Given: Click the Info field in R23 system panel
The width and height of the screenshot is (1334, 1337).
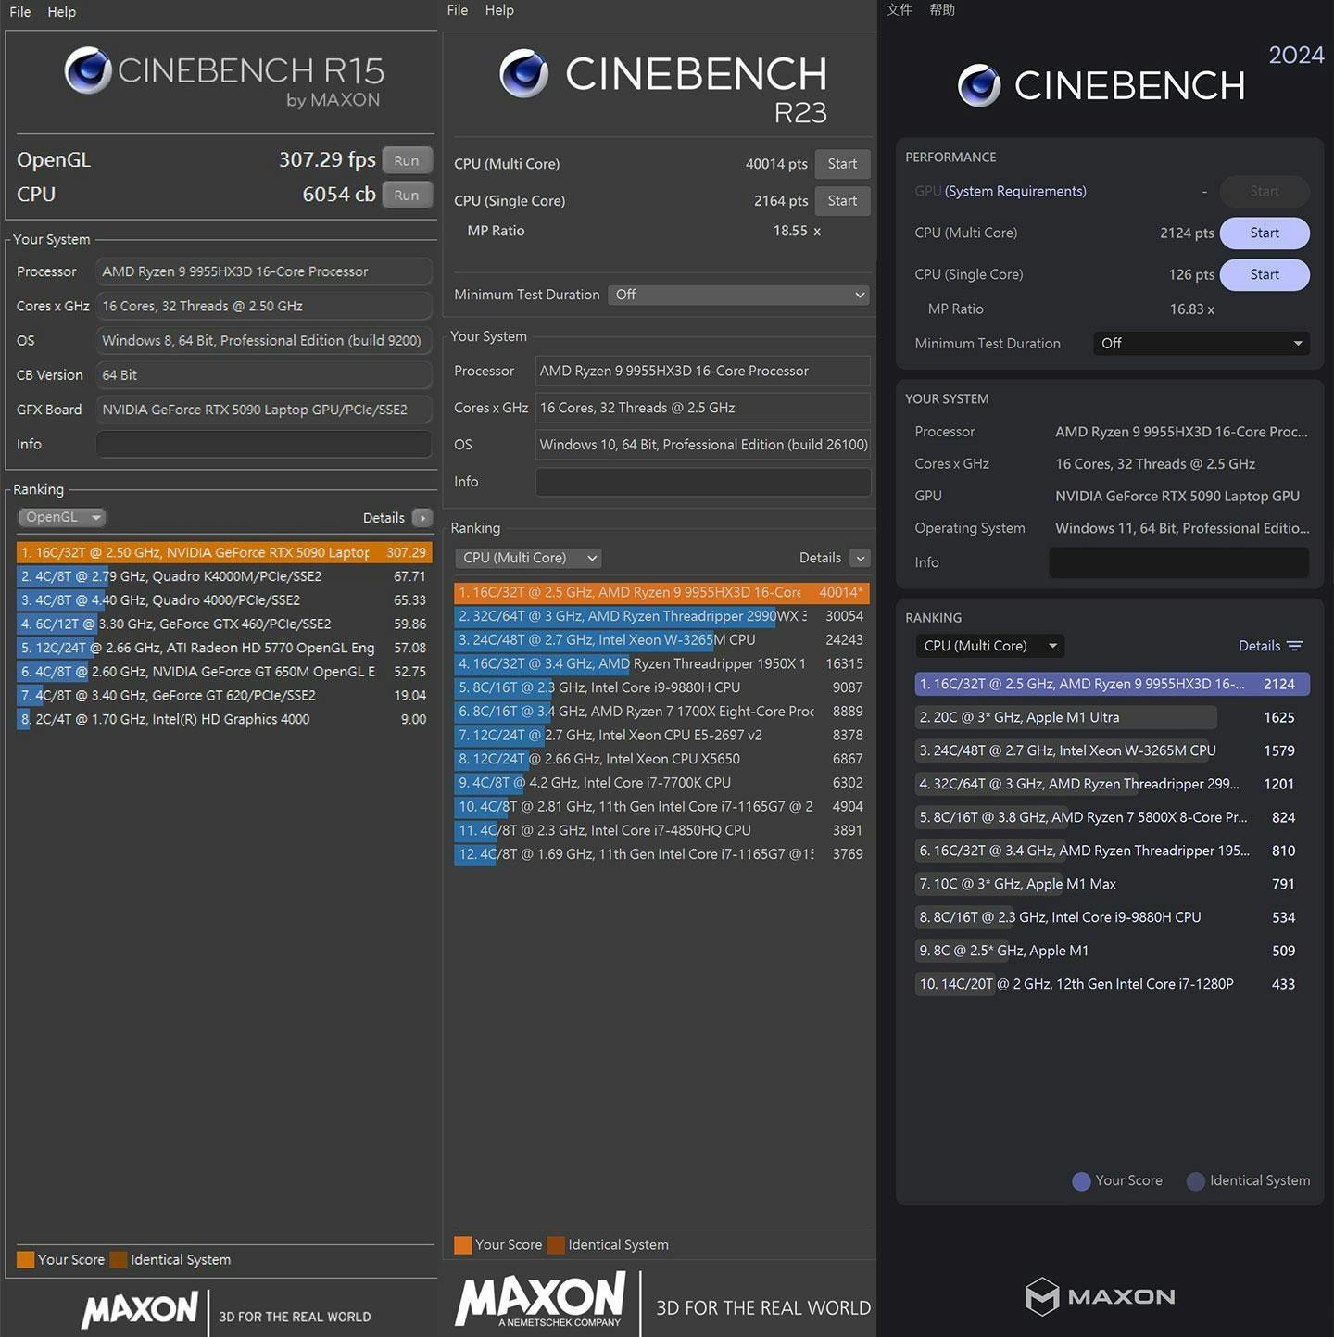Looking at the screenshot, I should point(703,482).
